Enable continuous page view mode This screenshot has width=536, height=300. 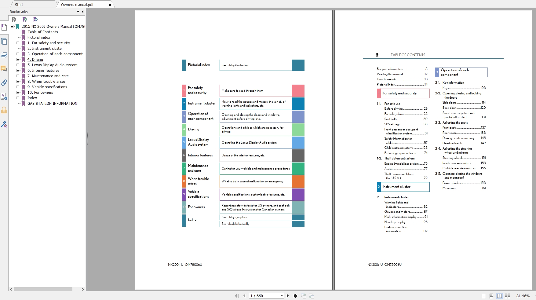tap(491, 296)
